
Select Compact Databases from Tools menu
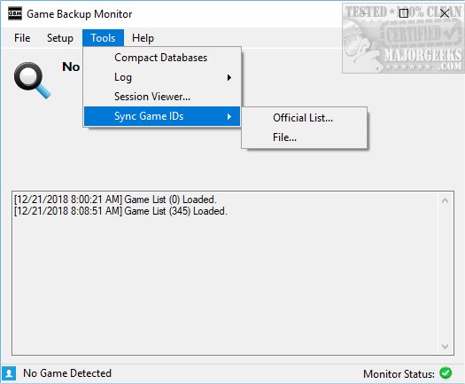[x=162, y=58]
